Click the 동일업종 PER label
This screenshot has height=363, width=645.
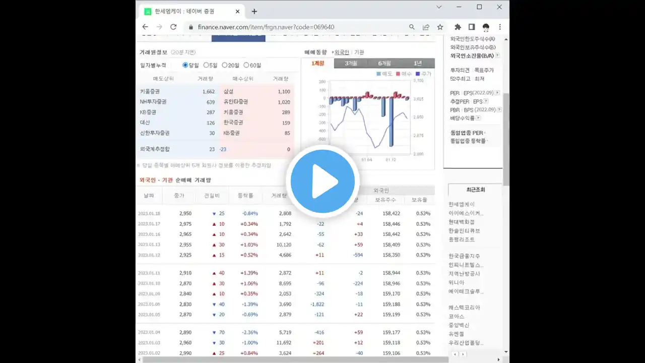467,133
